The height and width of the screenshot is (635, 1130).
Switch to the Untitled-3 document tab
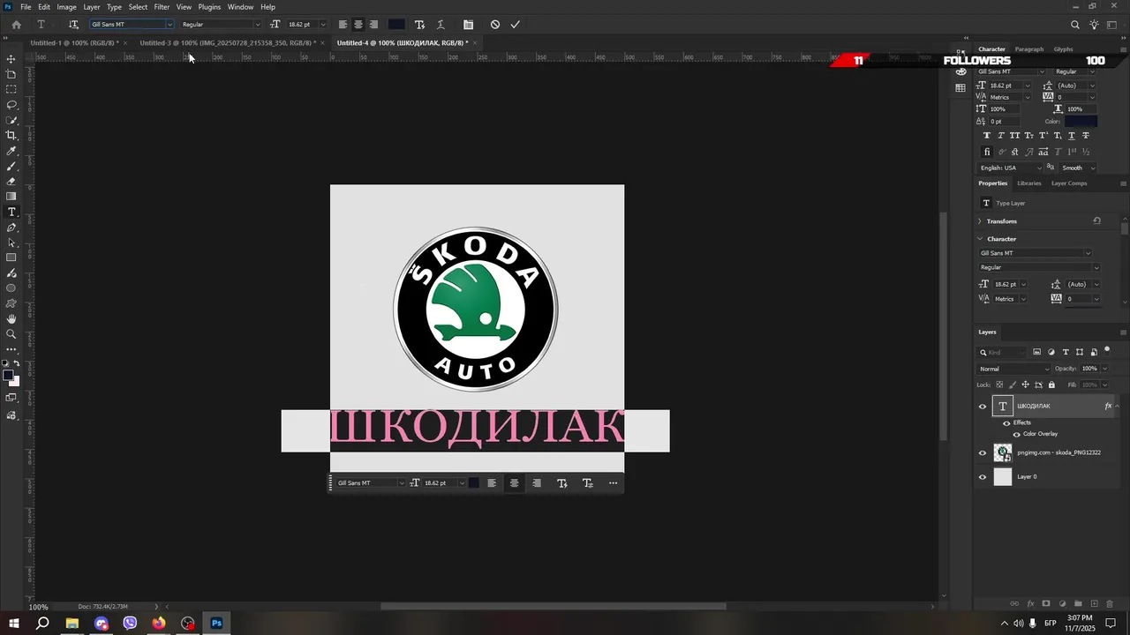tap(228, 43)
